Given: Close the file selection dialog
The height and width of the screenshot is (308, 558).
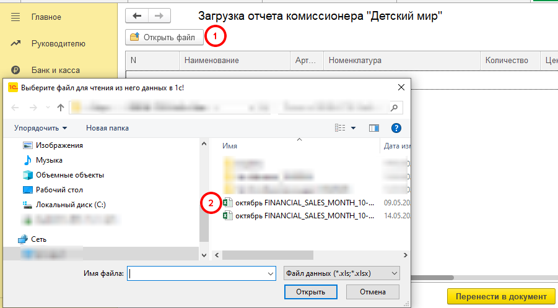Looking at the screenshot, I should tap(401, 87).
